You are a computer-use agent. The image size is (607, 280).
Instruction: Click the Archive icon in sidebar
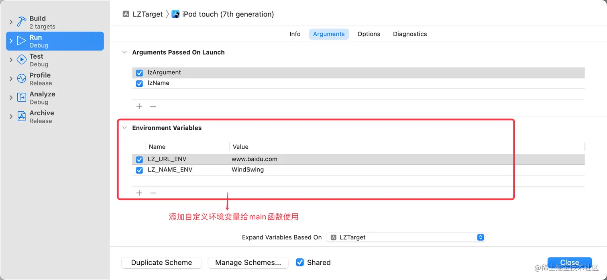coord(21,116)
